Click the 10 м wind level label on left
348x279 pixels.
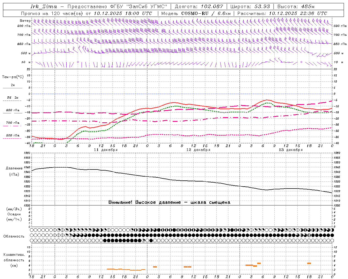[x=26, y=62]
